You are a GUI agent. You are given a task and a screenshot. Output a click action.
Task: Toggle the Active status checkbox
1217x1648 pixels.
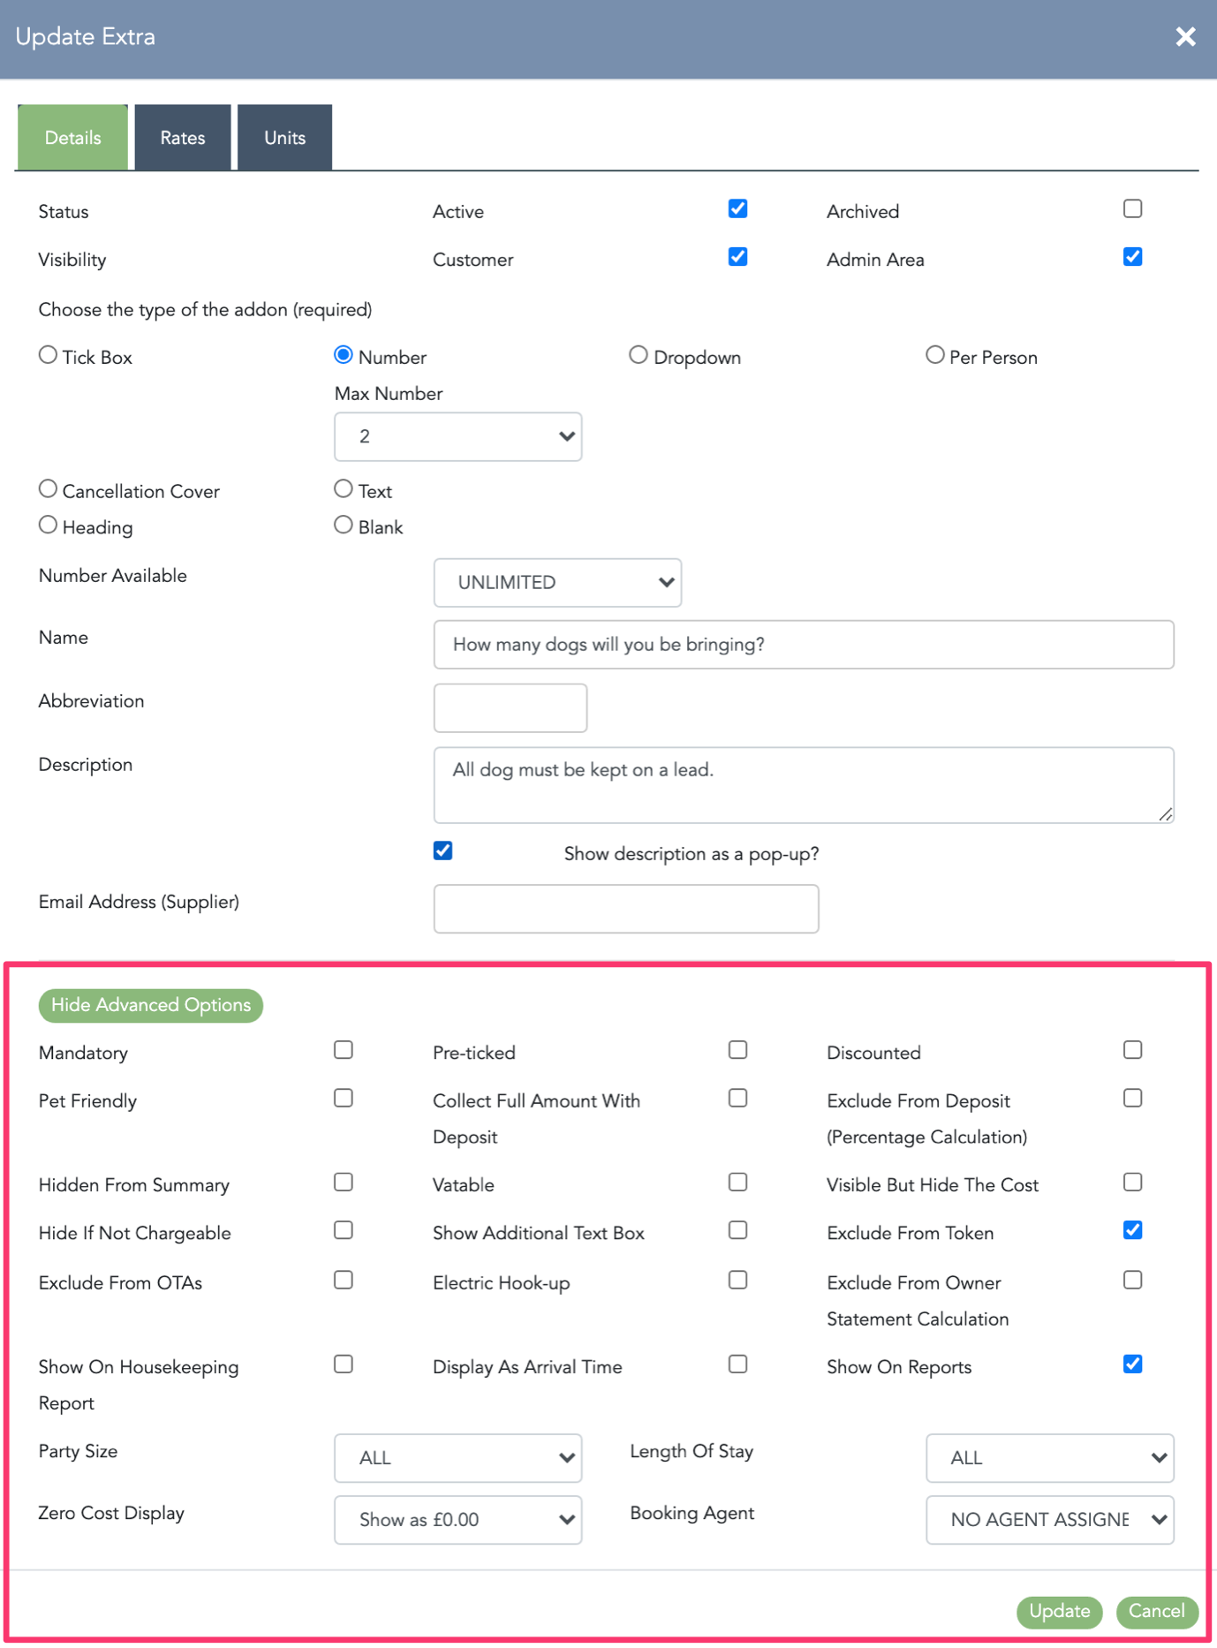coord(737,208)
